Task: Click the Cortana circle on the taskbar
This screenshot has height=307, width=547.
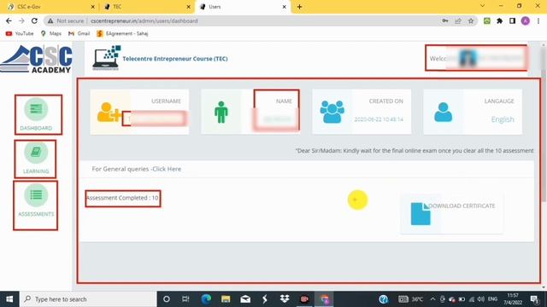Action: 167,299
